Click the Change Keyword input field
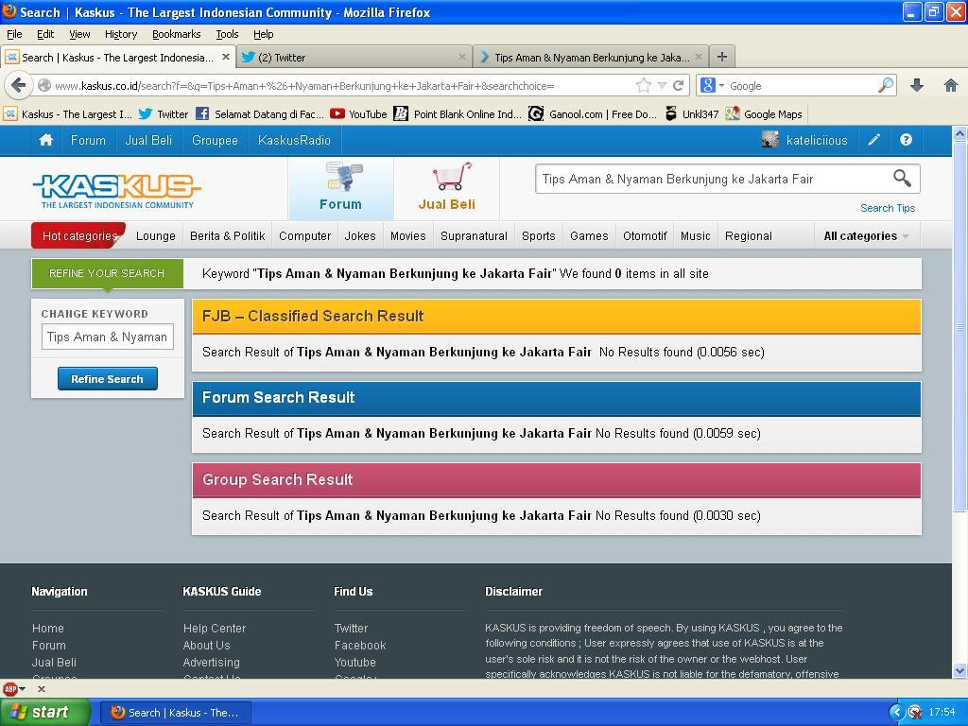Image resolution: width=968 pixels, height=726 pixels. (x=108, y=337)
